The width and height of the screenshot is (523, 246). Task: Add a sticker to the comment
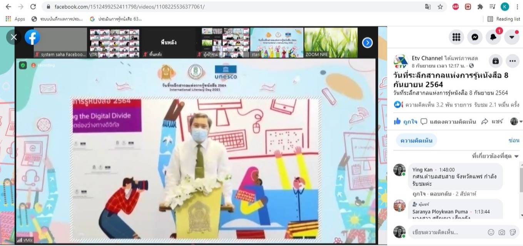click(513, 232)
